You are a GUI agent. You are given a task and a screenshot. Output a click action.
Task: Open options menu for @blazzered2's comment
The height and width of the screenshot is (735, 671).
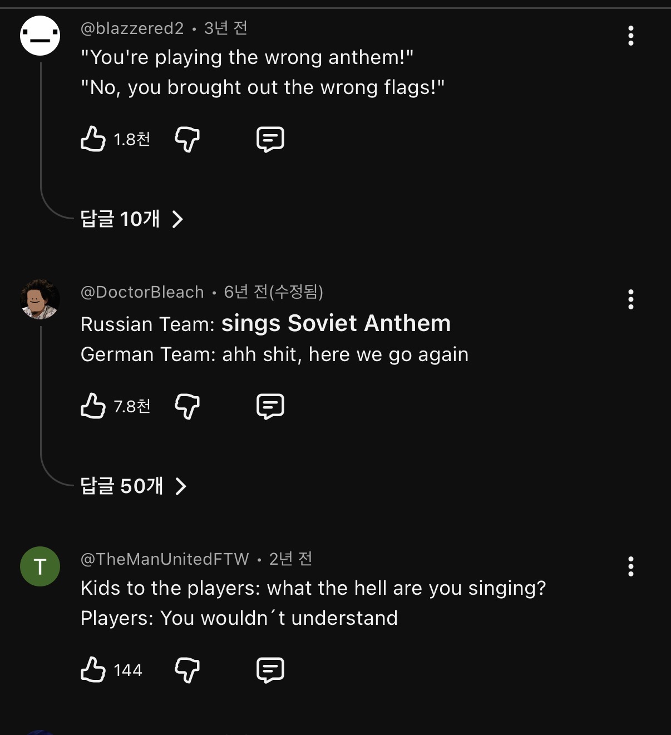[630, 36]
